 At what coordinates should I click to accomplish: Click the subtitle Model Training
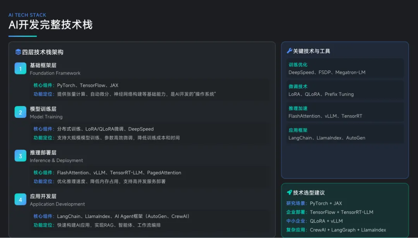(46, 117)
